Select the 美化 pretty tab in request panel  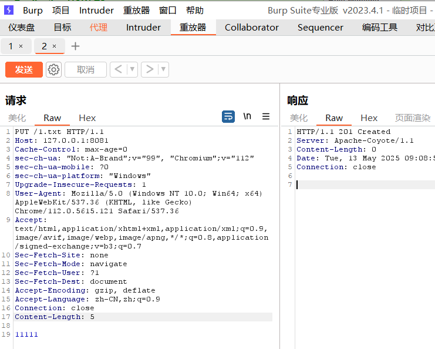coord(17,118)
